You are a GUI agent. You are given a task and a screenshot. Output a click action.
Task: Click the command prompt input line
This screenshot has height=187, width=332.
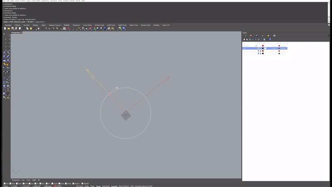(x=165, y=22)
